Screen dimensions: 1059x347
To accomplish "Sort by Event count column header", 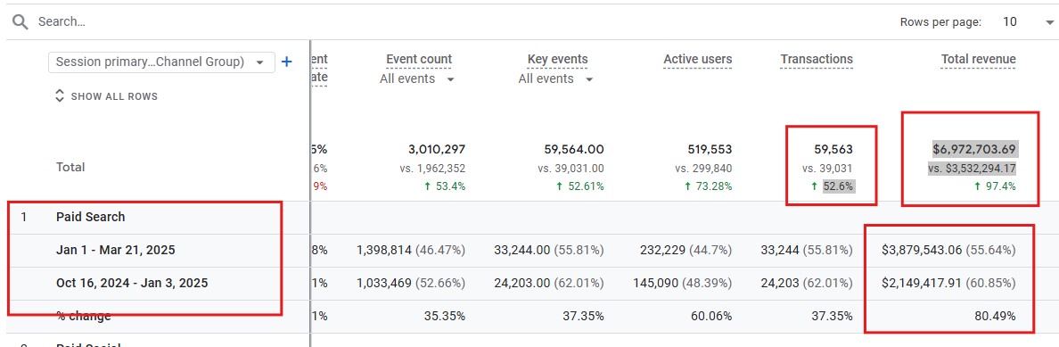I will pyautogui.click(x=419, y=59).
